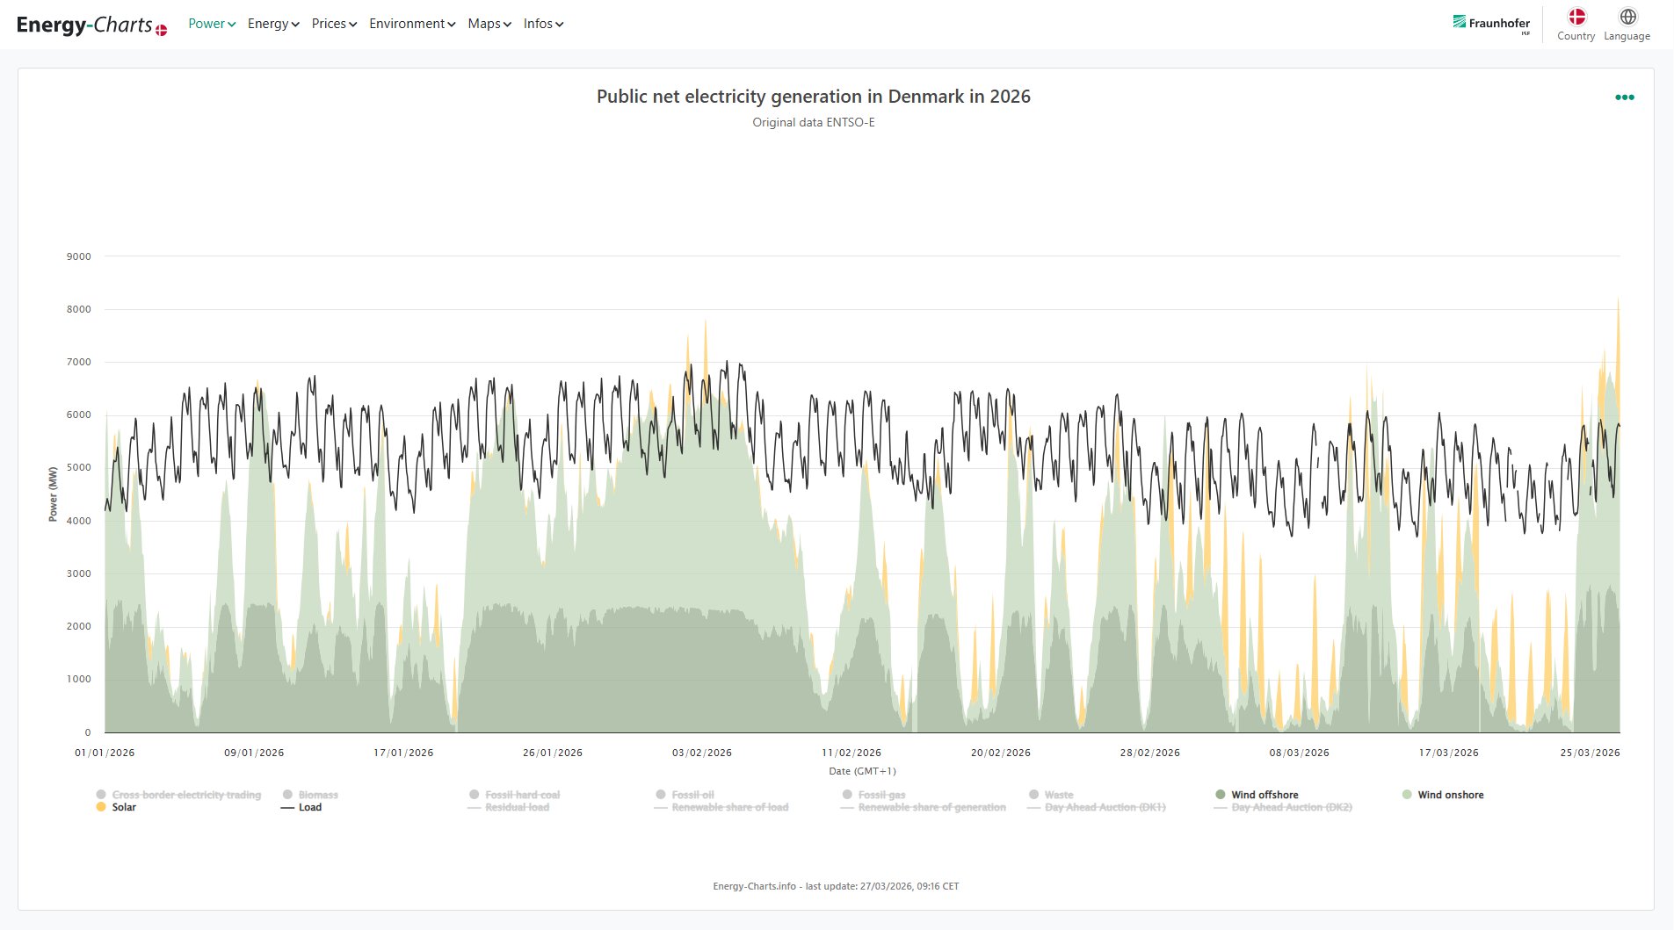Click the Country flag selector icon
This screenshot has width=1674, height=930.
(x=1576, y=17)
